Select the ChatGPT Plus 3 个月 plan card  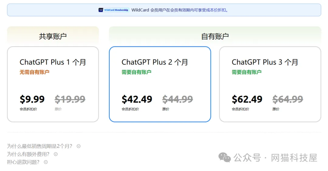270,84
